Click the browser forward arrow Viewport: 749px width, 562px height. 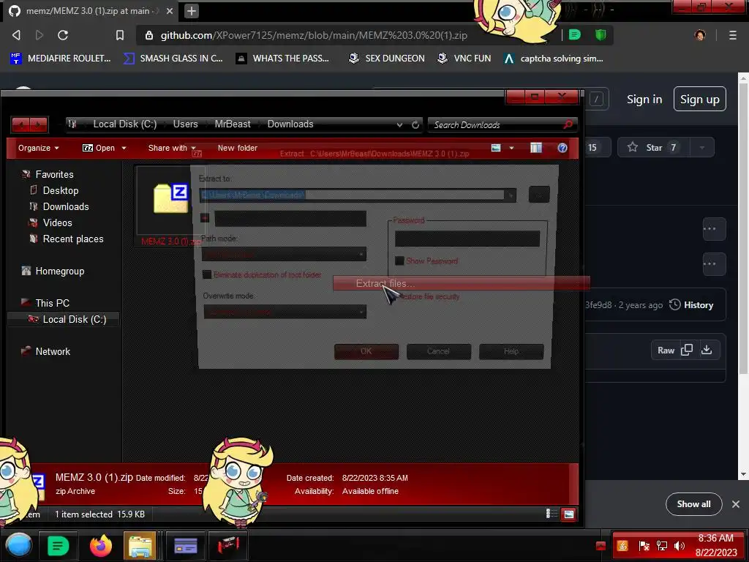point(39,35)
